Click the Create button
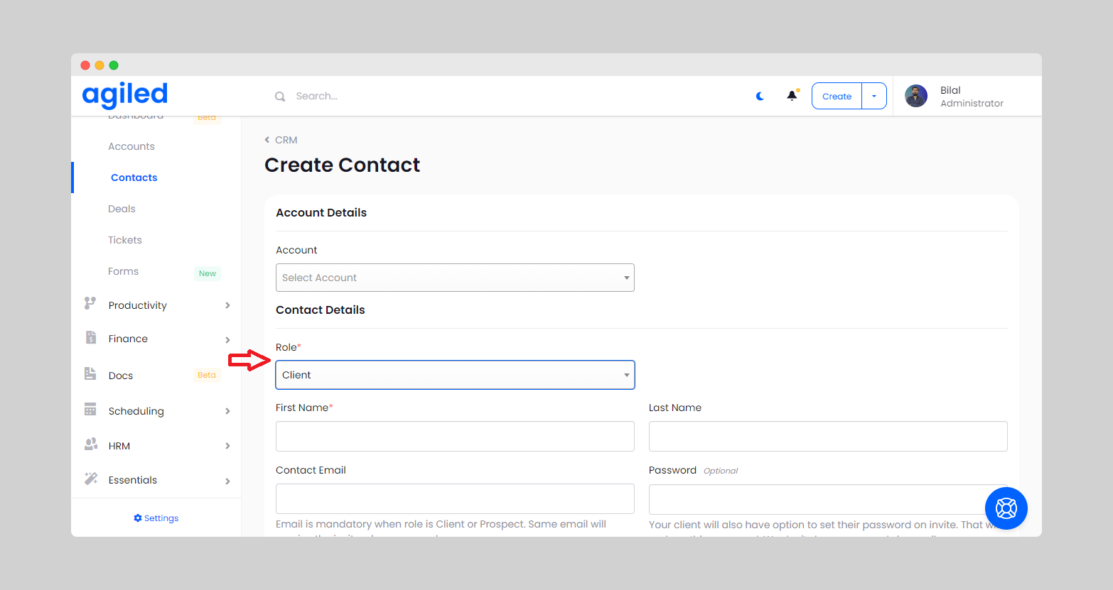This screenshot has width=1113, height=590. click(x=837, y=96)
